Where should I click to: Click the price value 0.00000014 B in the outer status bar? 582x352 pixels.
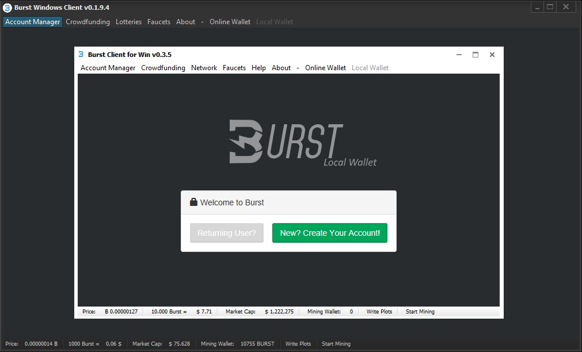pos(41,344)
